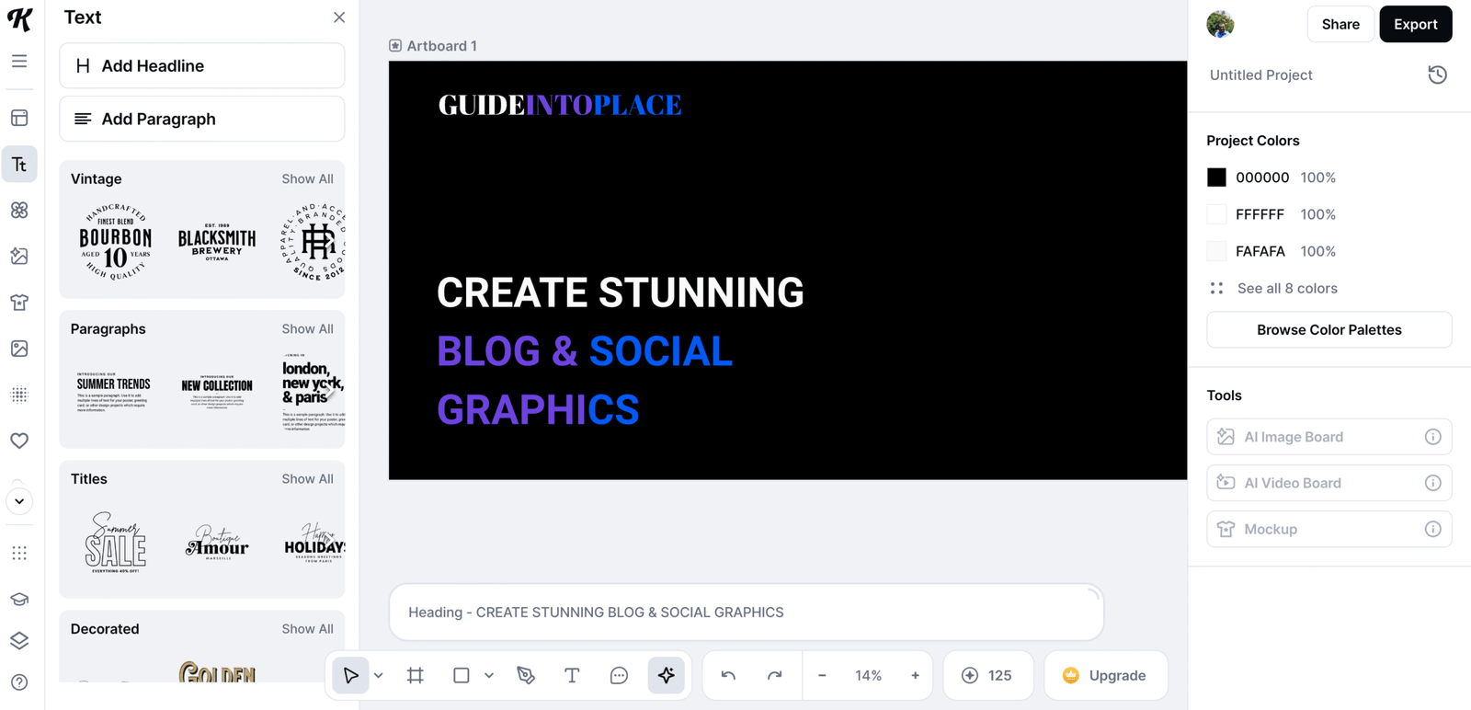1471x710 pixels.
Task: Open the shape tool dropdown arrow
Action: (489, 676)
